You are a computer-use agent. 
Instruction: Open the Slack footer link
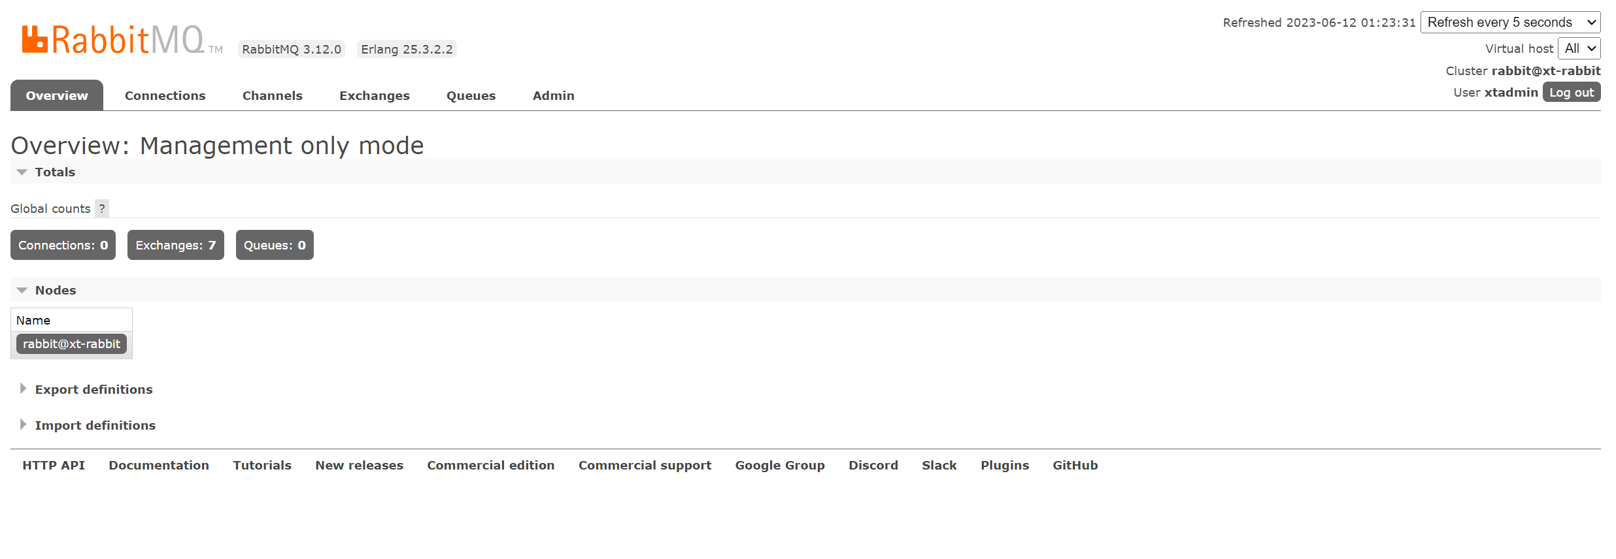point(939,465)
